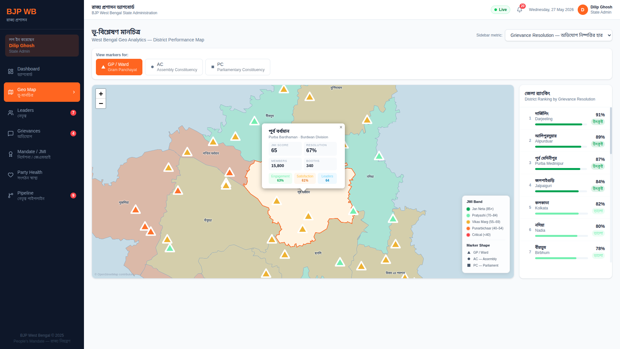Image resolution: width=620 pixels, height=349 pixels.
Task: Switch markers to AC Assembly Constituency
Action: (x=174, y=67)
